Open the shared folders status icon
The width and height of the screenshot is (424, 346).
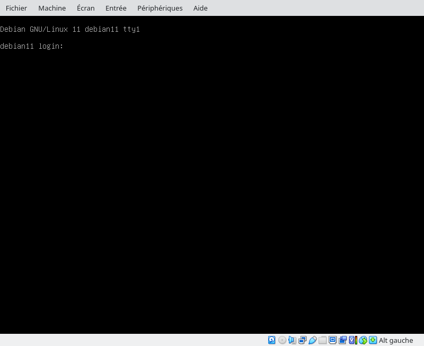[323, 340]
